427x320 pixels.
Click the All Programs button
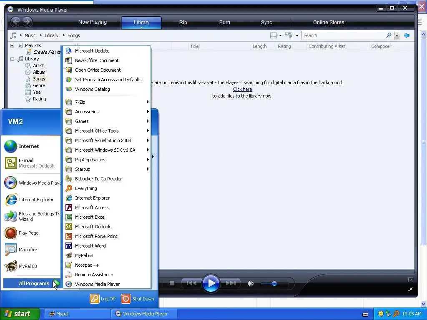point(32,283)
